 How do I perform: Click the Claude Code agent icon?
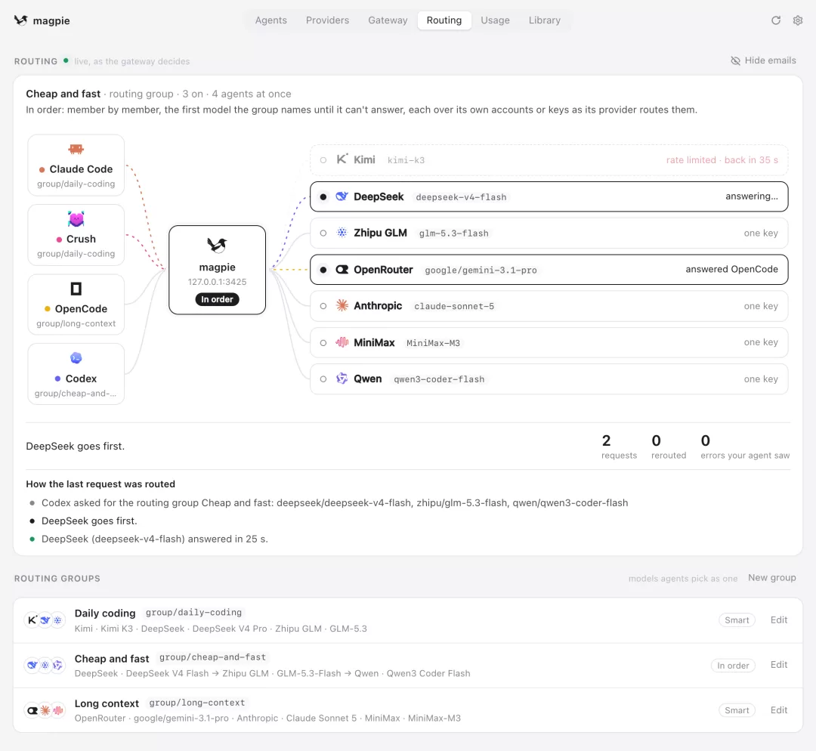(x=76, y=150)
